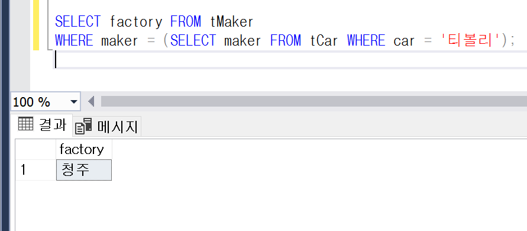This screenshot has width=527, height=231.
Task: Click the horizontal scrollbar thumb in editor
Action: pyautogui.click(x=313, y=101)
